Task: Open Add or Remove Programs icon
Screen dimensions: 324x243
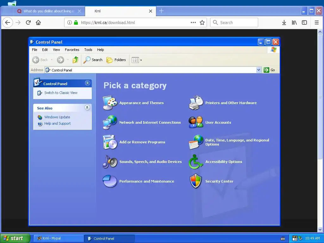Action: tap(110, 142)
